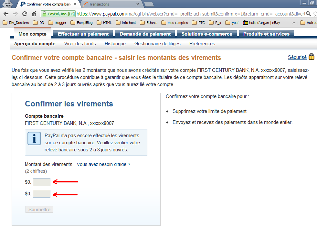Click the Sécurisé link
This screenshot has width=317, height=229.
pos(297,57)
